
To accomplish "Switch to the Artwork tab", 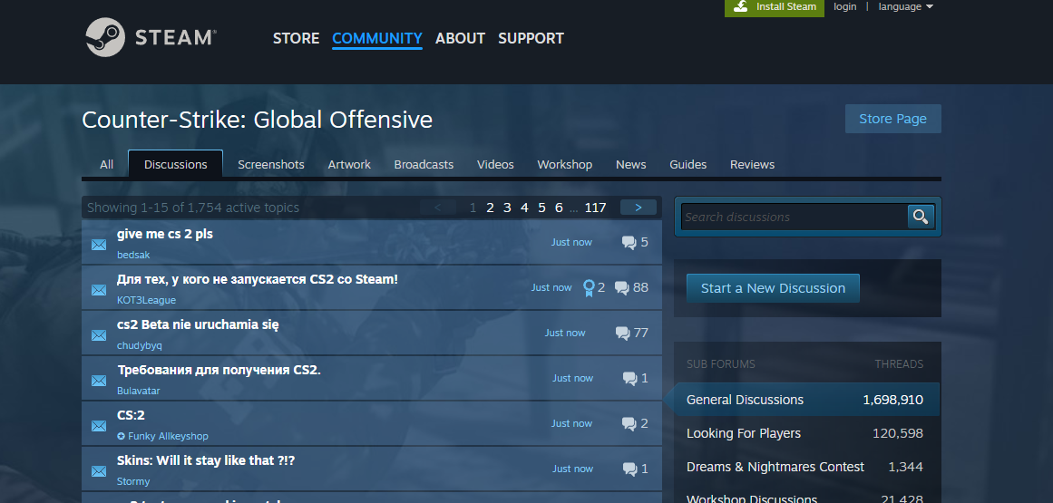I will [x=349, y=164].
